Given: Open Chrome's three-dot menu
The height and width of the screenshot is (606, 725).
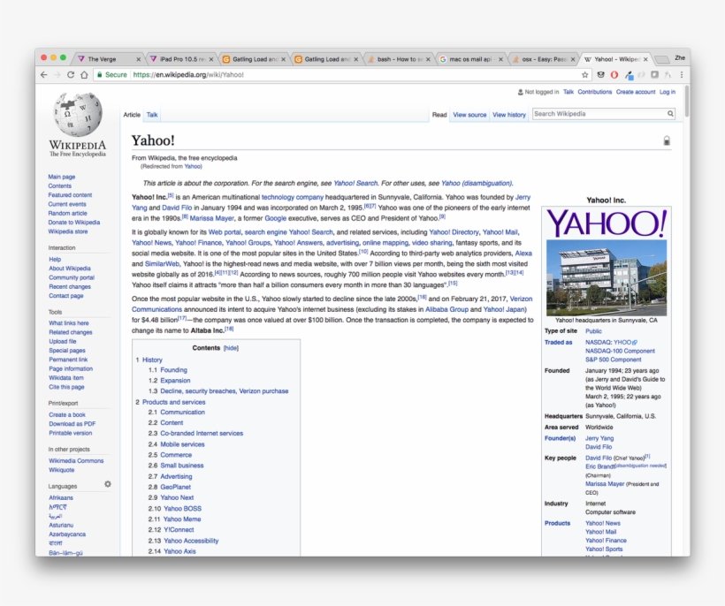Looking at the screenshot, I should point(682,74).
